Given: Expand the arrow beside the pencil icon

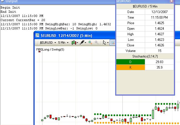Looking at the screenshot, I should click(85, 43).
